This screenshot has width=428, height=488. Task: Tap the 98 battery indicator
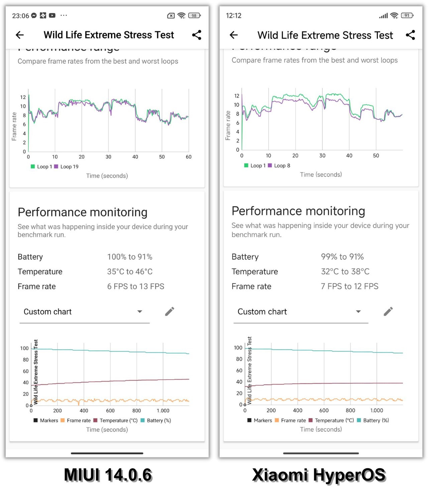click(x=194, y=15)
